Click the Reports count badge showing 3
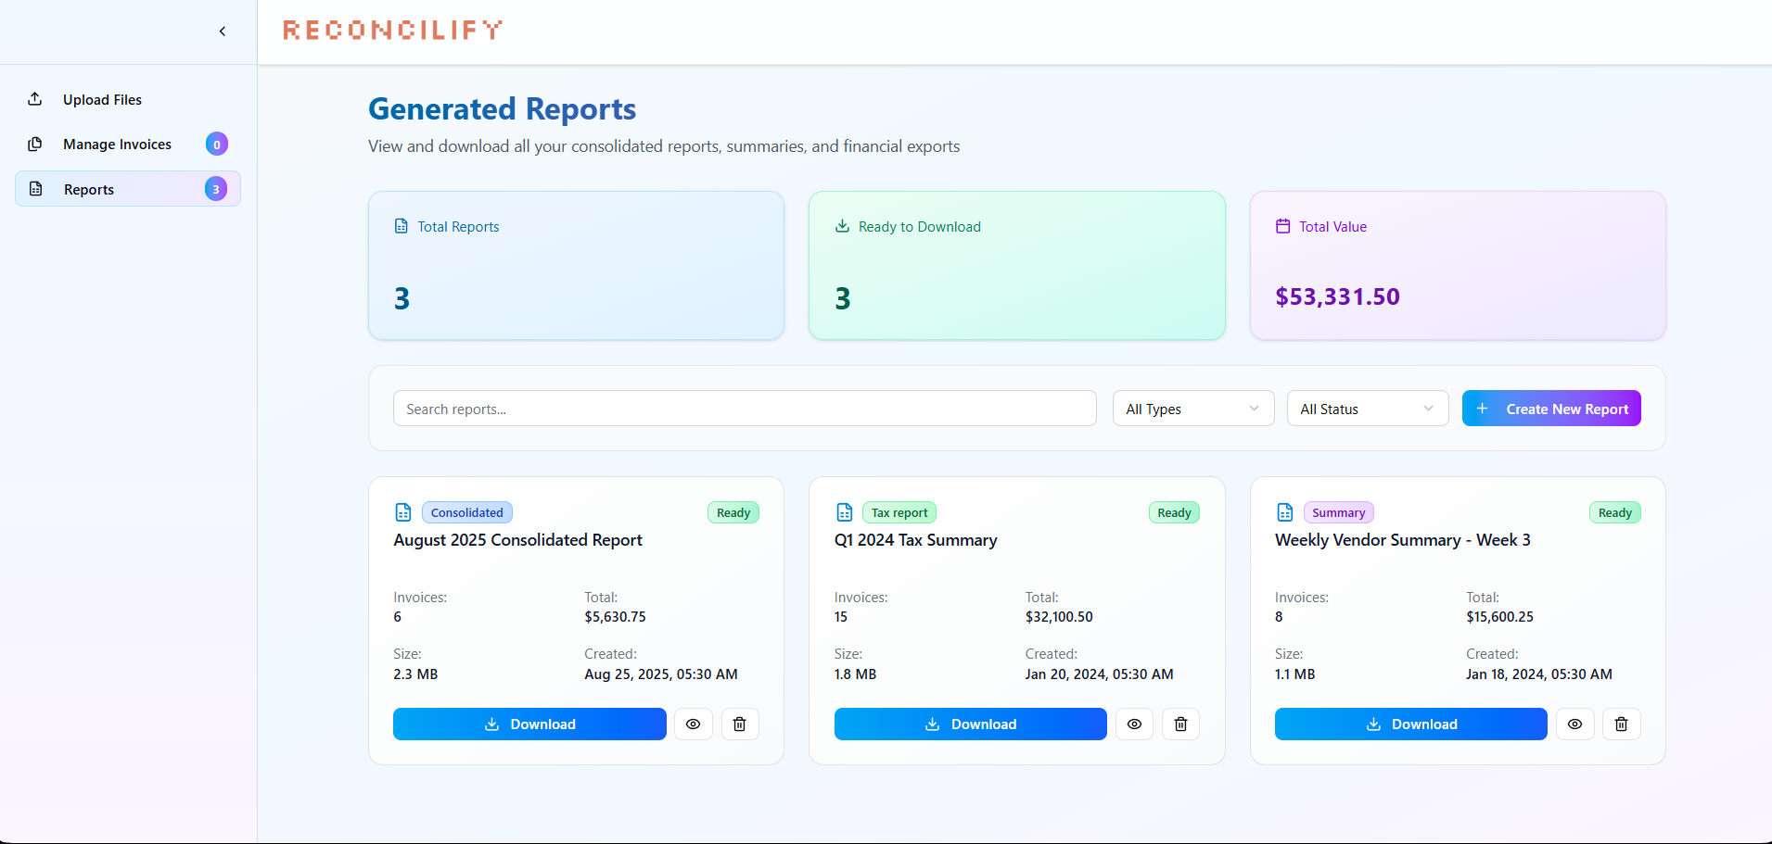The width and height of the screenshot is (1772, 844). (216, 189)
